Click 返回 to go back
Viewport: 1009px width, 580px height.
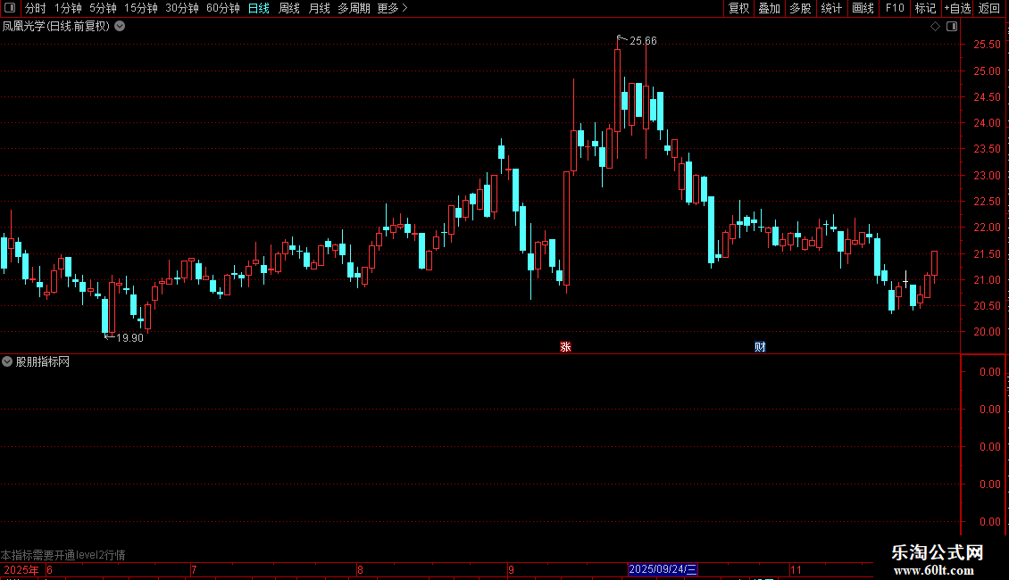point(989,8)
